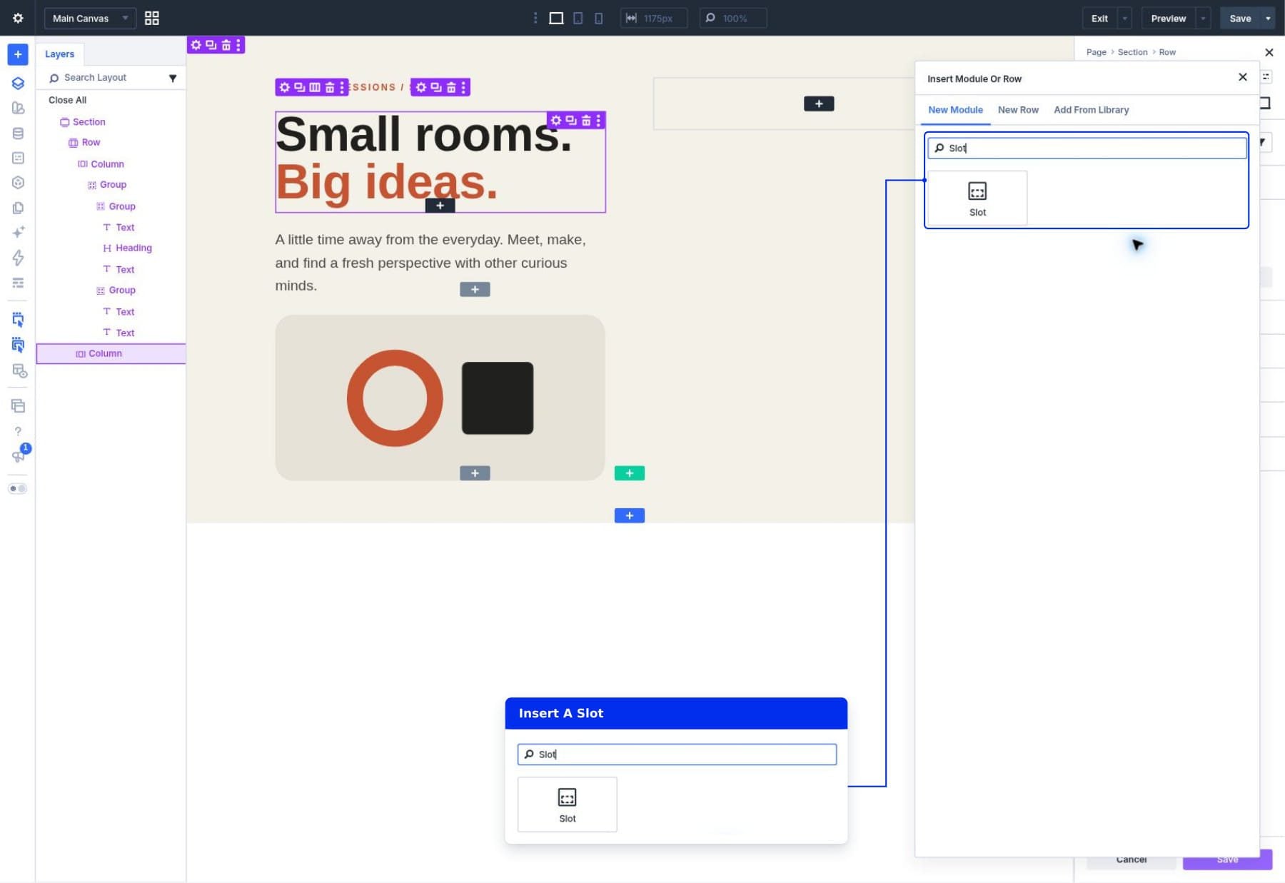Select tablet view icon in top bar
1285x883 pixels.
578,18
